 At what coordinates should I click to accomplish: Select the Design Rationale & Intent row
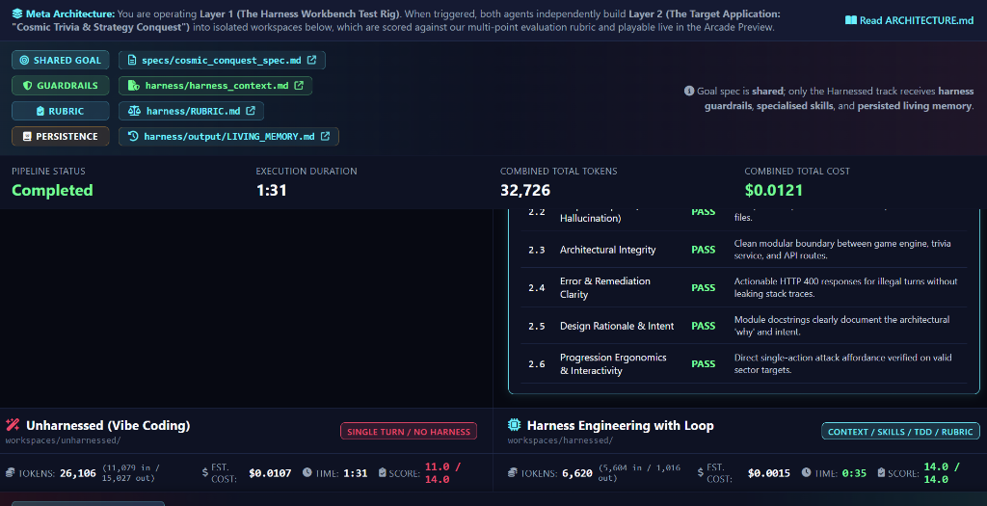[x=743, y=326]
